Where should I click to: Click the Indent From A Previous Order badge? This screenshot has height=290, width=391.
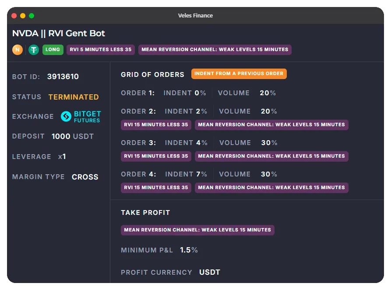[239, 74]
